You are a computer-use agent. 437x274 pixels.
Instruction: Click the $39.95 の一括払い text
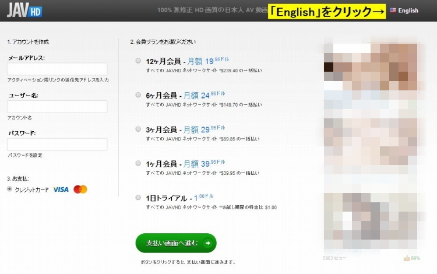239,173
